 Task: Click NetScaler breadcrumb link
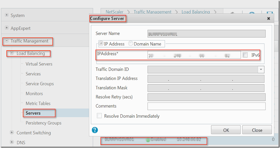coord(114,12)
